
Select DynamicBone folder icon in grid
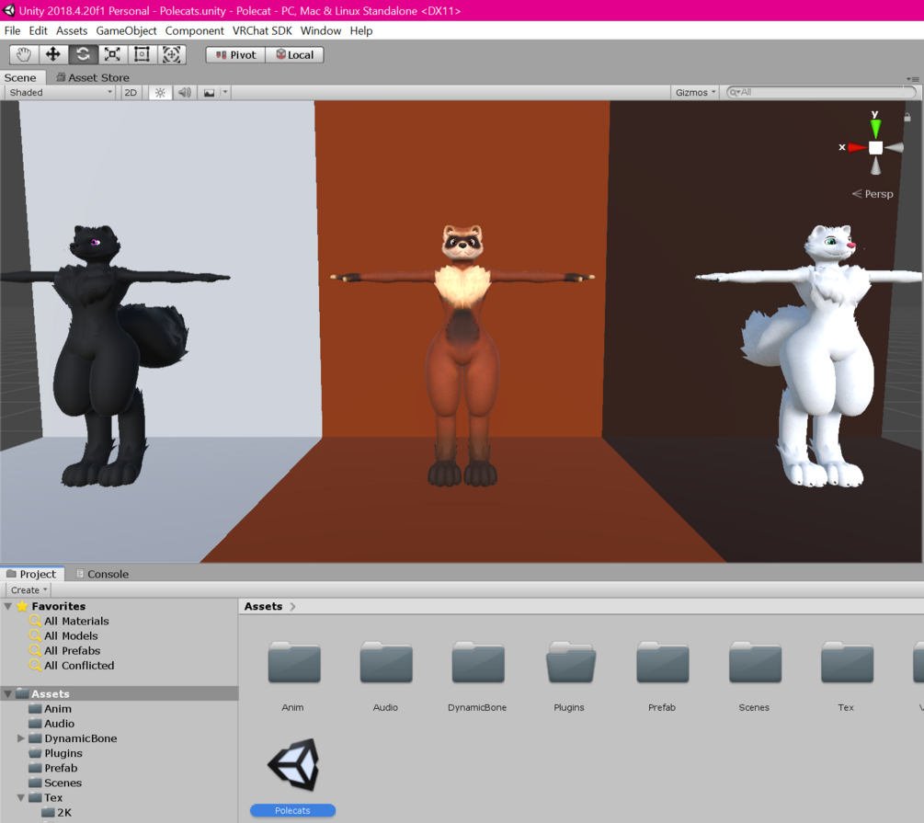pos(478,663)
